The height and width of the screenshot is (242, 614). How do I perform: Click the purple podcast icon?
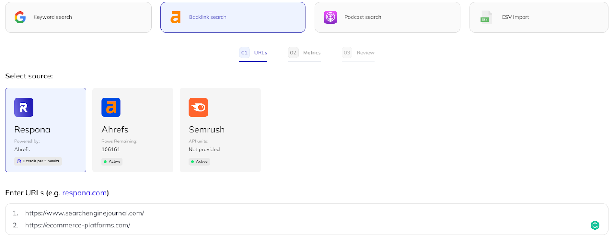pos(330,17)
